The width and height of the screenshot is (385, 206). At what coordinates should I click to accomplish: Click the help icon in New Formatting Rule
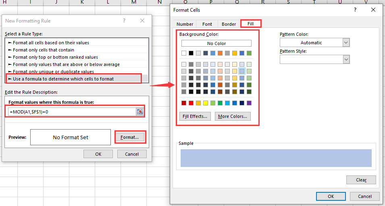124,21
